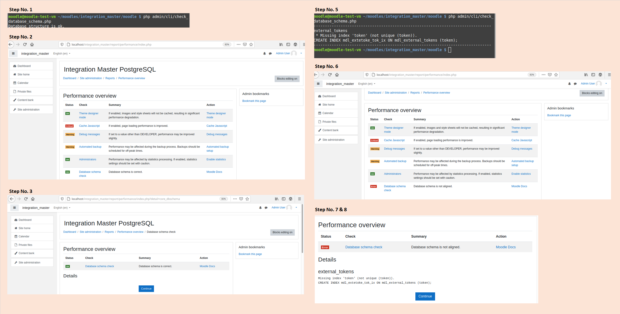
Task: Open Database schema check link in Step 7 & 8
Action: (x=364, y=247)
